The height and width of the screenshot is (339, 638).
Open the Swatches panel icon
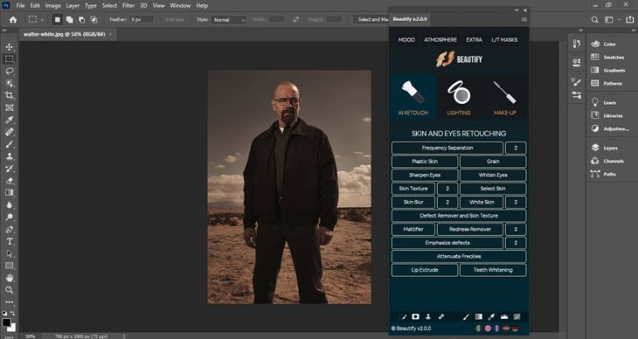[596, 57]
